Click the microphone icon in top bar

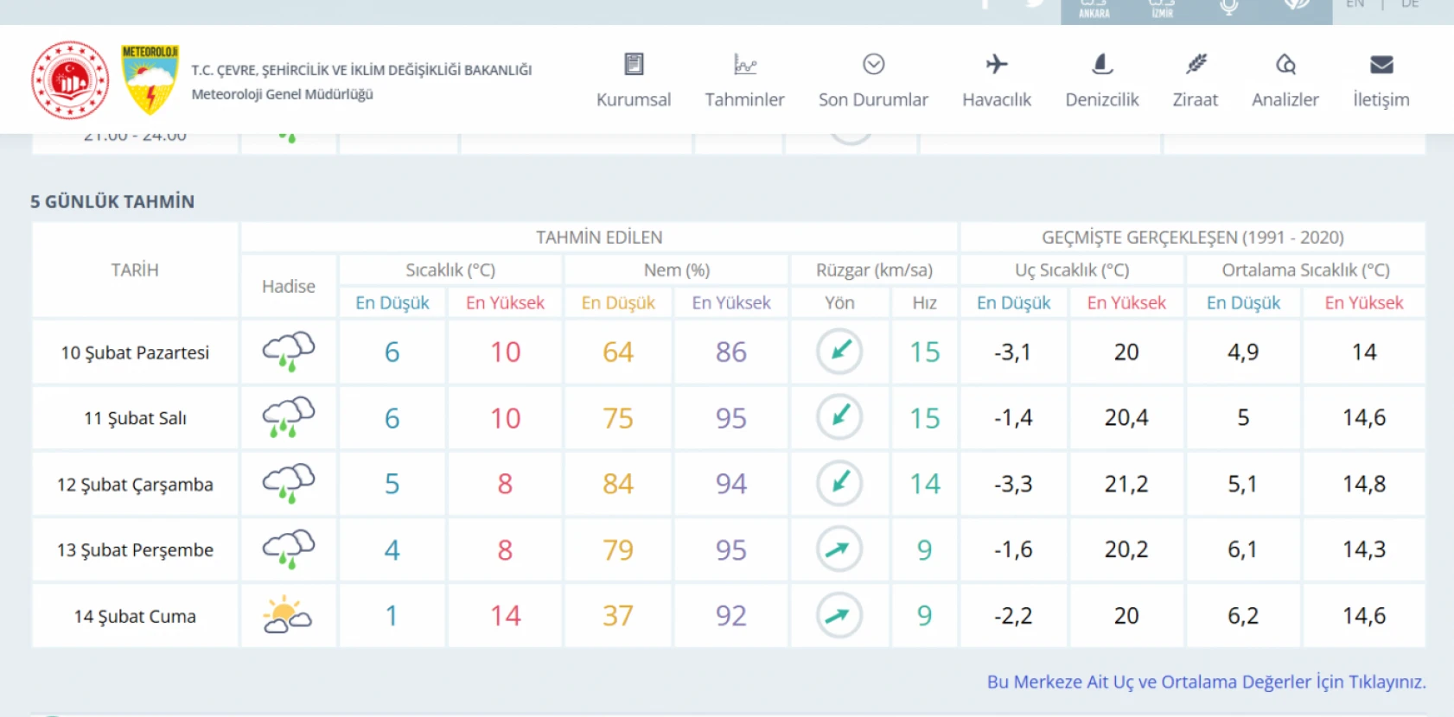1228,7
